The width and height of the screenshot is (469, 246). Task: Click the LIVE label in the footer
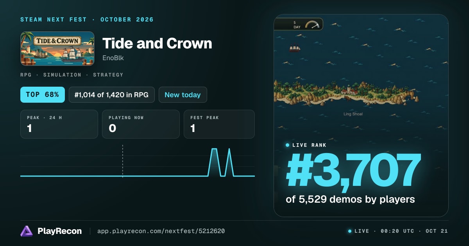click(362, 231)
